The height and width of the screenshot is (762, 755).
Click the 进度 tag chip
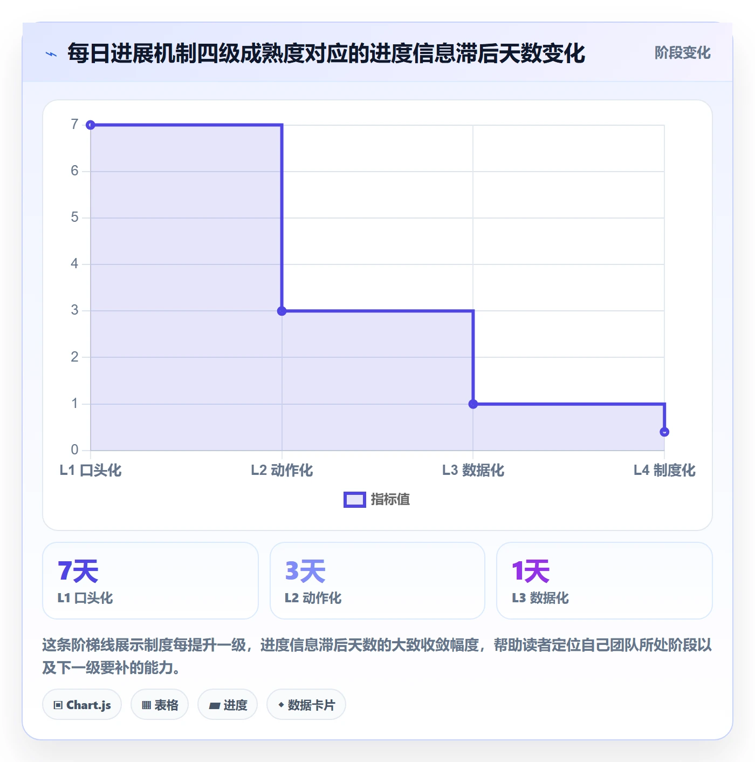228,705
